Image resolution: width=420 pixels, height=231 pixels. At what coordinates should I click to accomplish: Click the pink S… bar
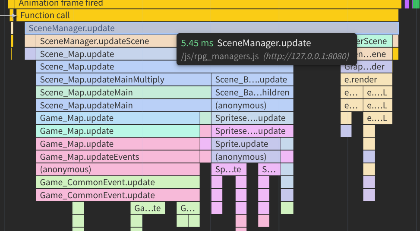(269, 169)
